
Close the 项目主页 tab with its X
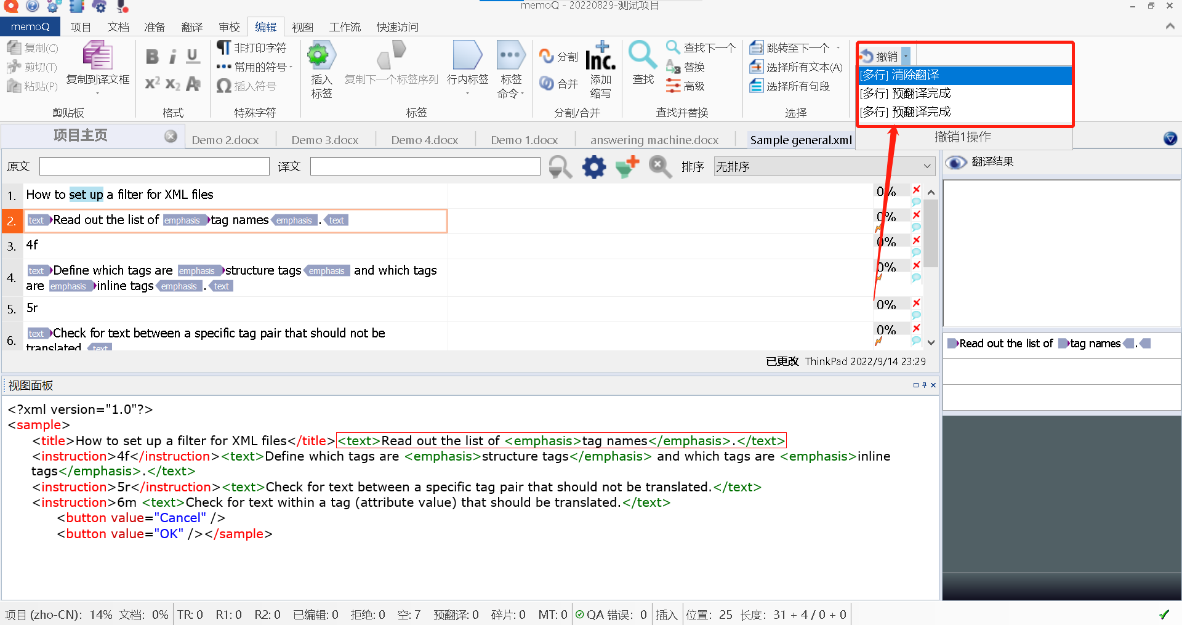click(x=171, y=136)
